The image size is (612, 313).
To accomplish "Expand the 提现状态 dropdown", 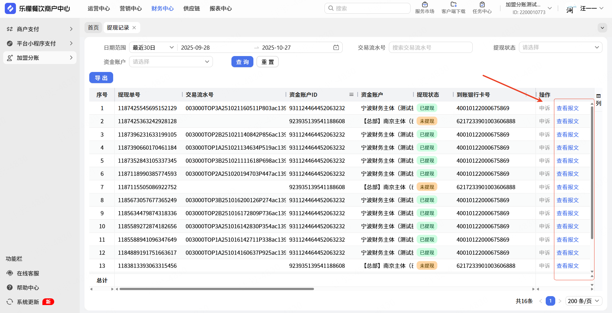I will [560, 47].
